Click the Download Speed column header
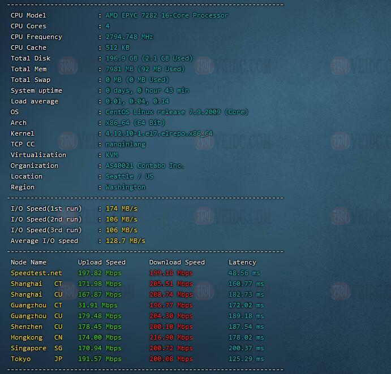 pos(177,262)
